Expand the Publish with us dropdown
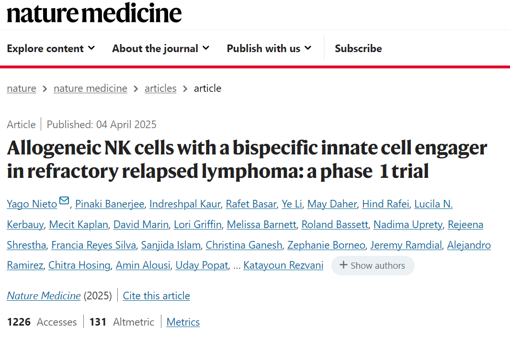Viewport: 510px width, 339px height. 269,48
